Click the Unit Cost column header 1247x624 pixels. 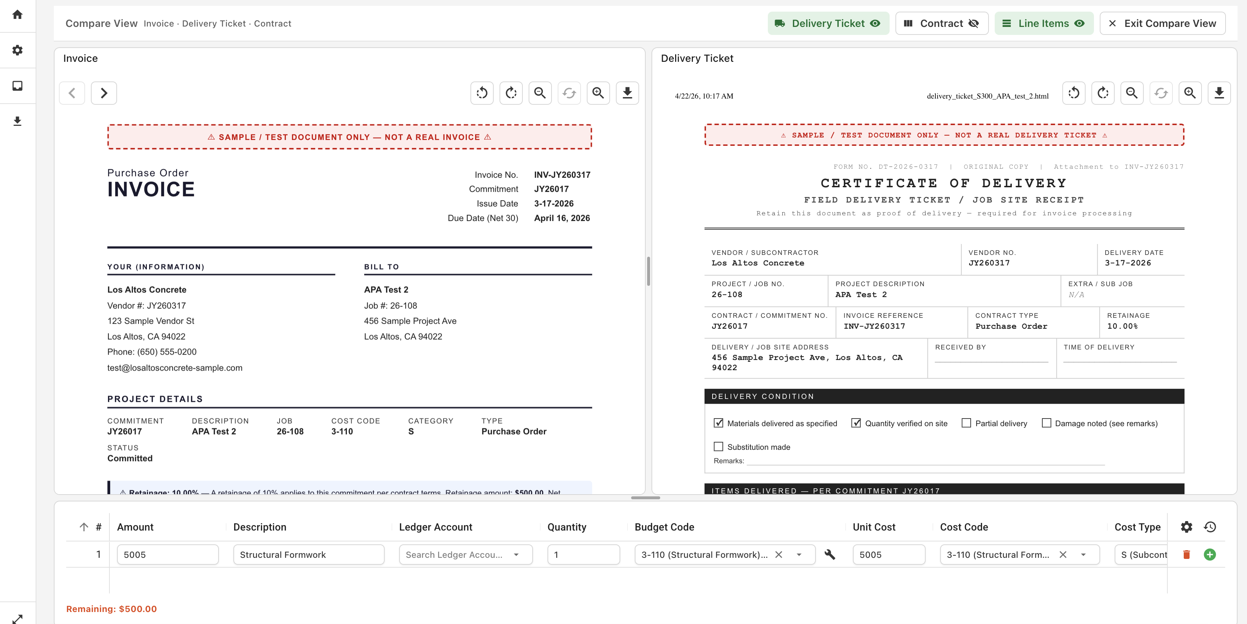coord(874,527)
